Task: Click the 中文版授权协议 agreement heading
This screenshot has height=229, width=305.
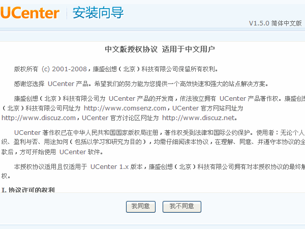Action: [131, 49]
